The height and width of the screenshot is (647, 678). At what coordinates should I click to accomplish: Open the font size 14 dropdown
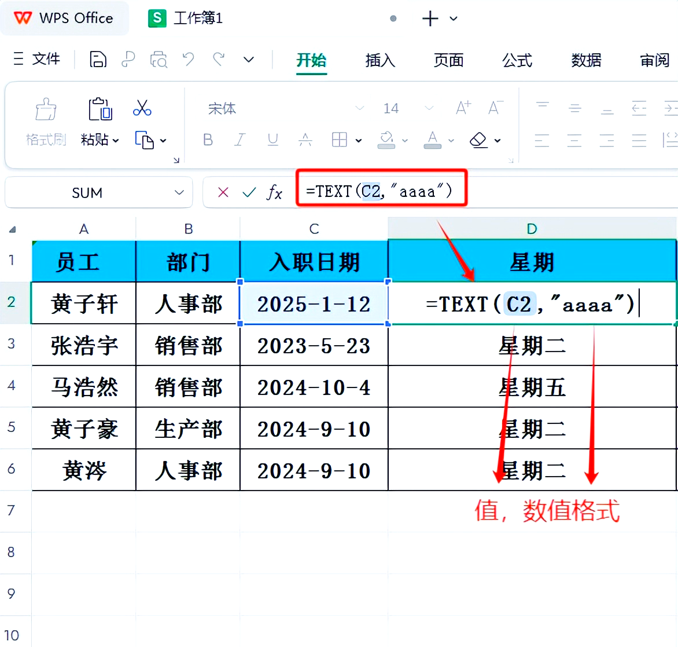coord(429,108)
